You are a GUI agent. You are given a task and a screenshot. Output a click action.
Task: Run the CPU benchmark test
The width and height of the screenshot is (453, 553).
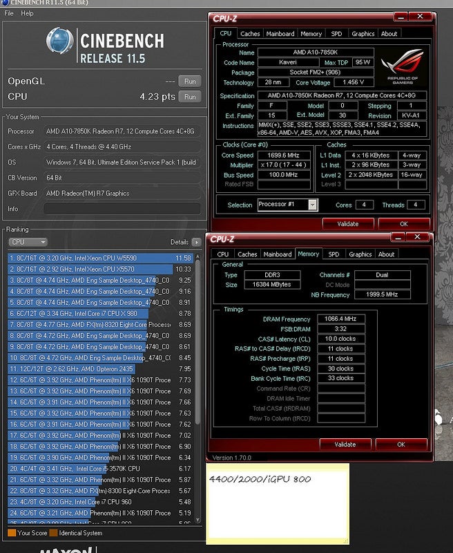click(191, 97)
